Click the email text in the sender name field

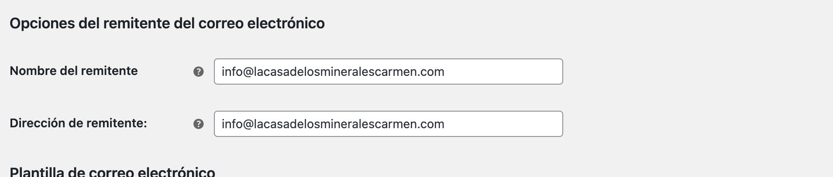coord(333,71)
